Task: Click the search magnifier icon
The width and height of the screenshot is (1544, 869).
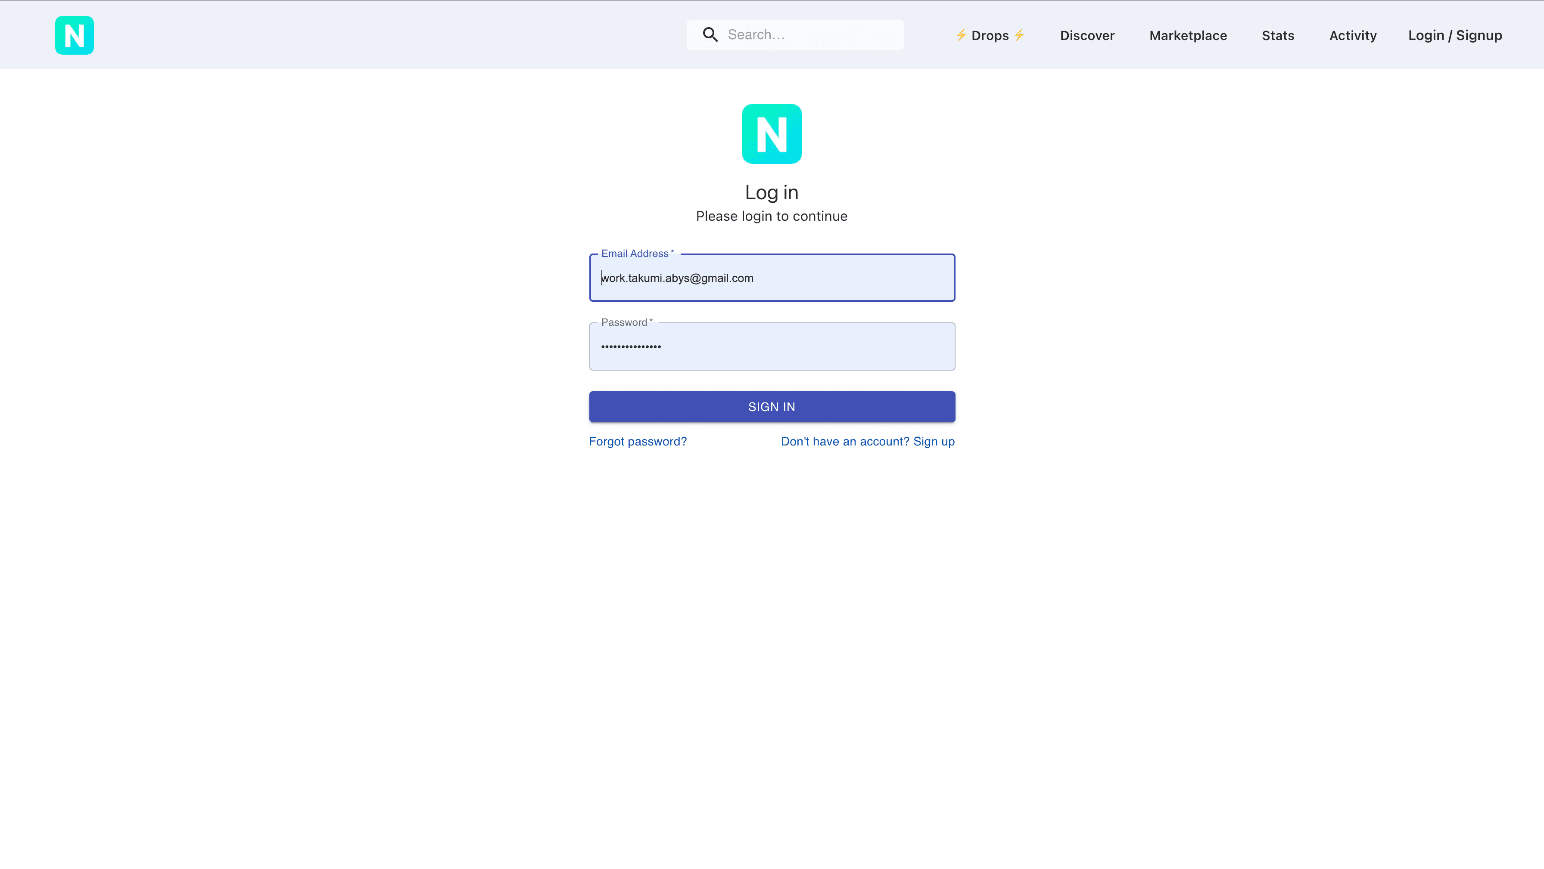Action: pos(710,35)
